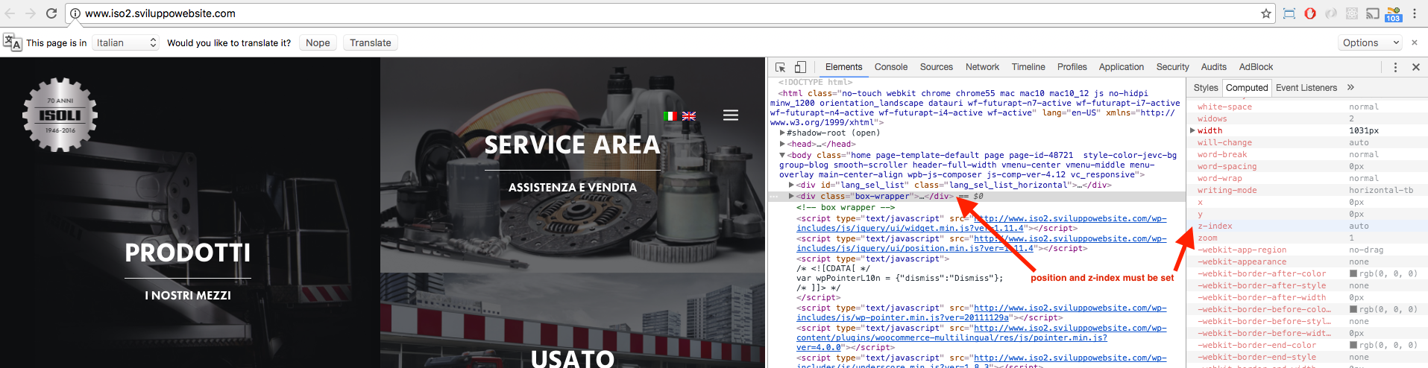This screenshot has height=368, width=1428.
Task: Open the Timeline tab
Action: 1028,67
